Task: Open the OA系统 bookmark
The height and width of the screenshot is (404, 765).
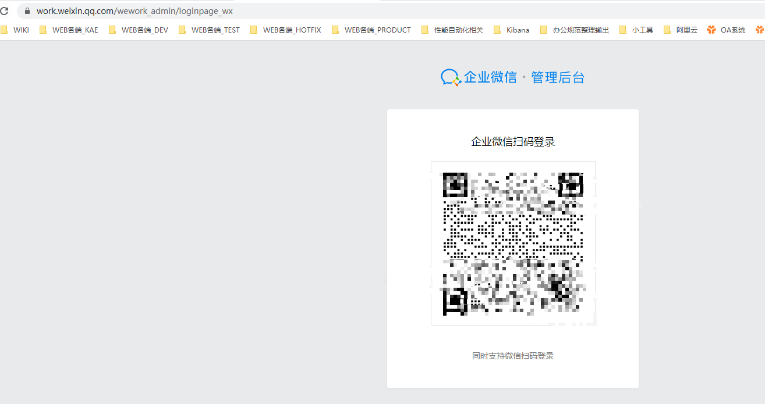Action: (726, 30)
